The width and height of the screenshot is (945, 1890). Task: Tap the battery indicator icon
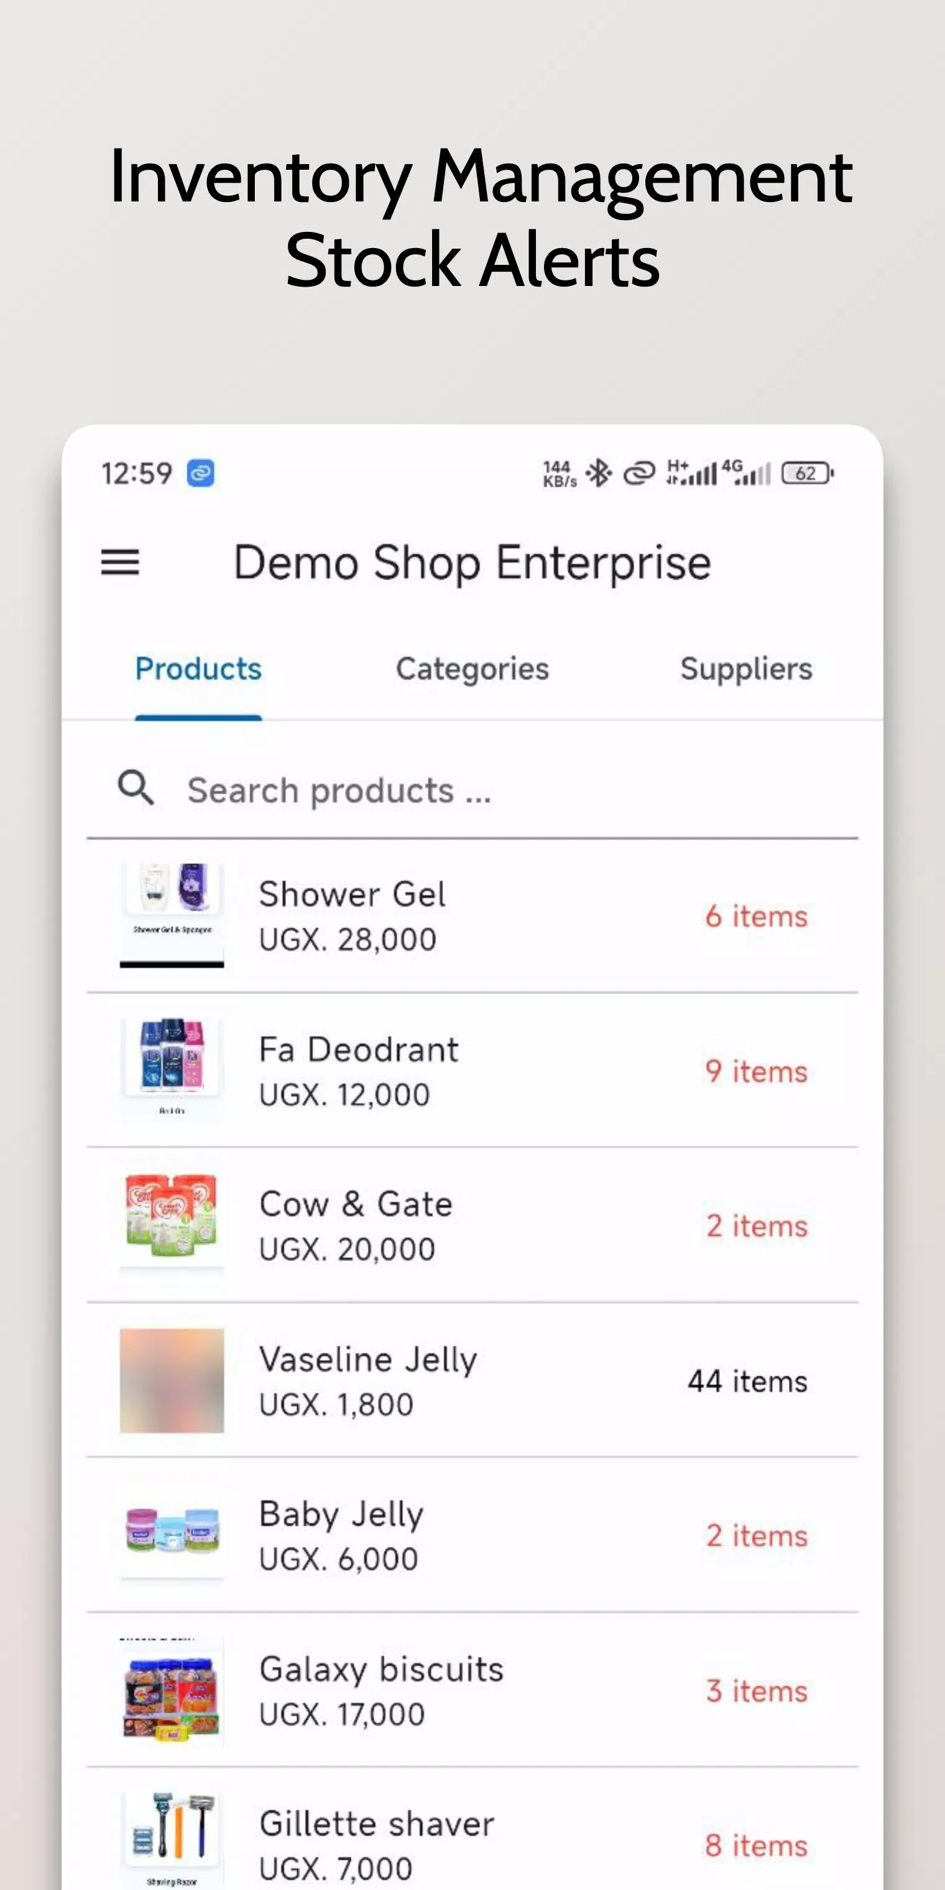pyautogui.click(x=806, y=473)
